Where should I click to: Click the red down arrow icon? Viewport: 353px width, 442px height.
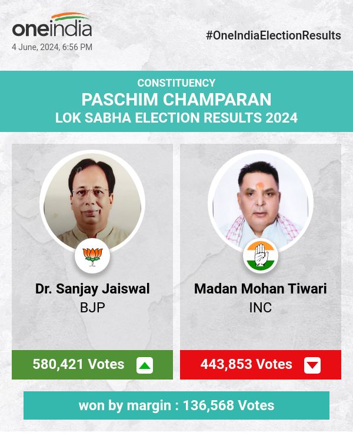pyautogui.click(x=312, y=365)
